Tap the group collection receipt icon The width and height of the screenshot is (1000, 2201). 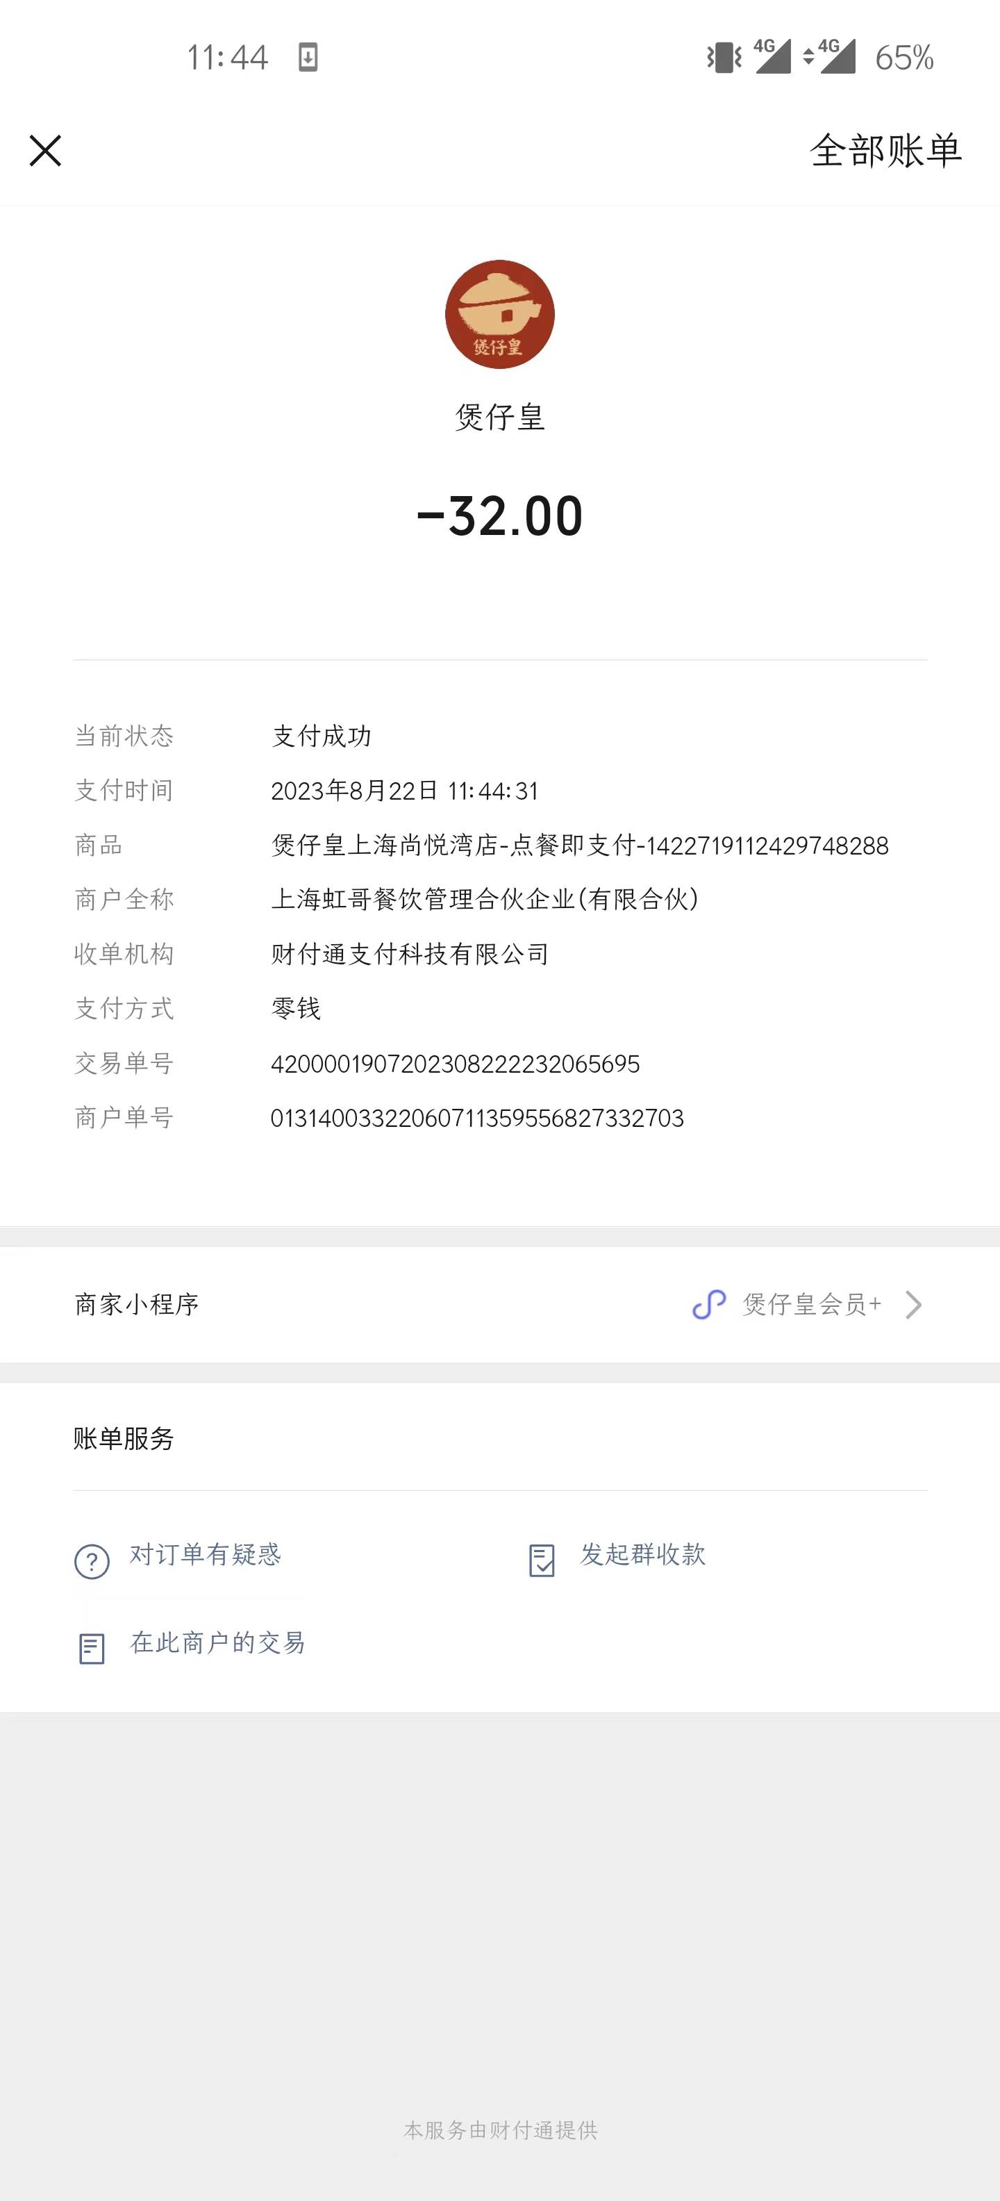(x=542, y=1560)
